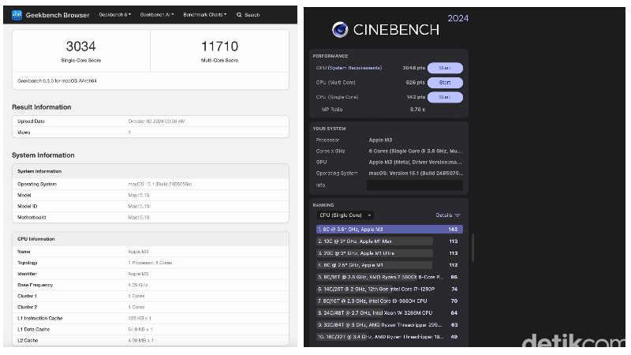
Task: Start the CPU (Multi Core) benchmark
Action: [445, 83]
